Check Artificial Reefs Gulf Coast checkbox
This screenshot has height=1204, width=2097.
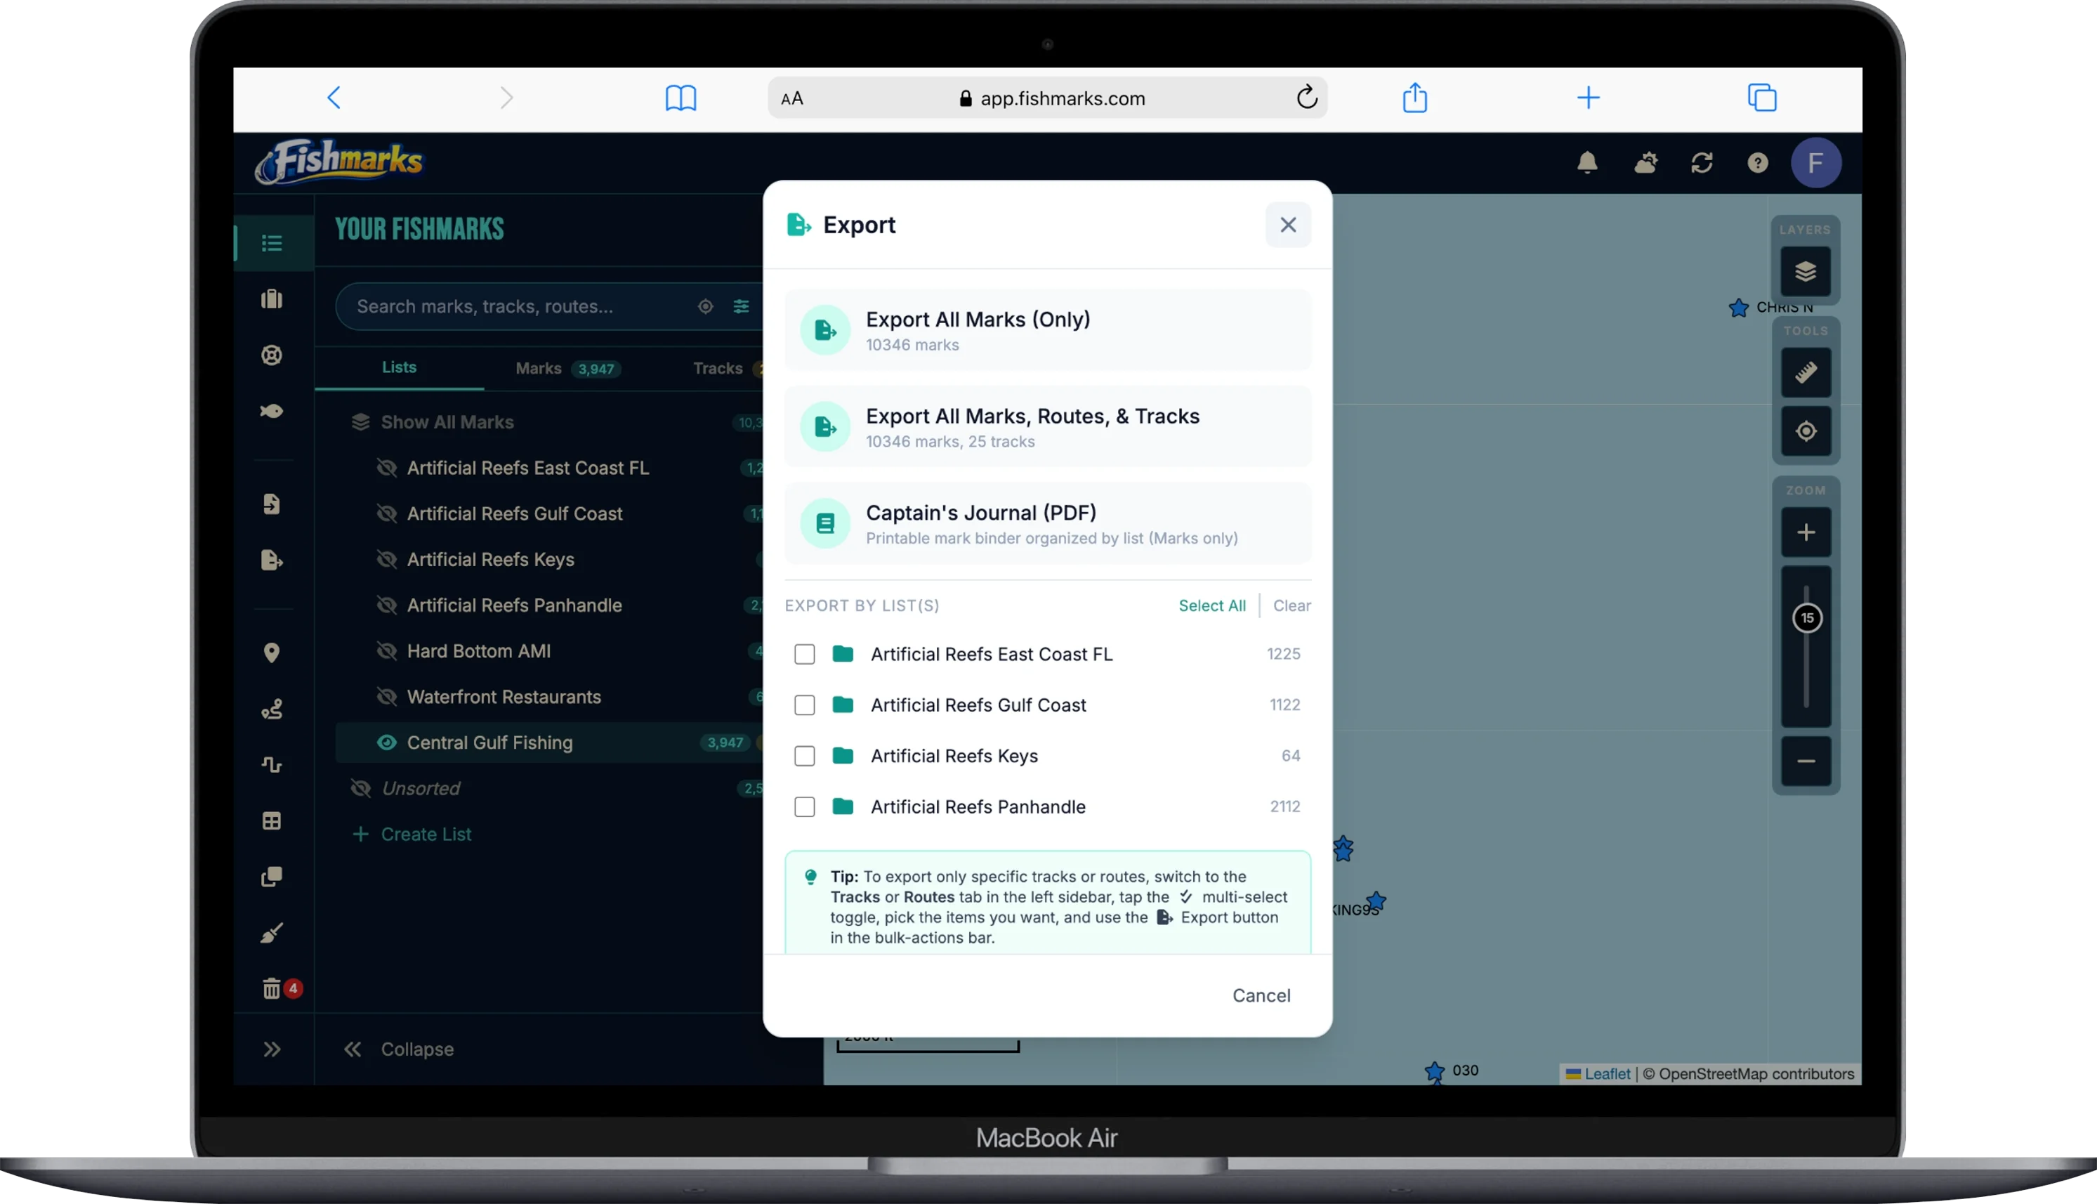804,705
